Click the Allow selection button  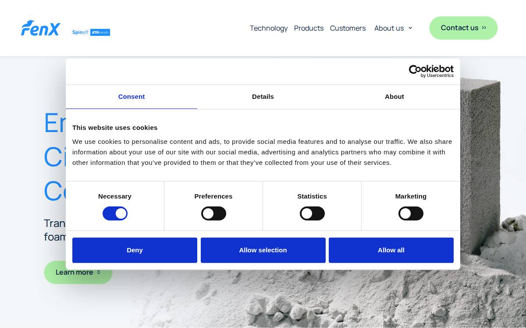[x=263, y=250]
